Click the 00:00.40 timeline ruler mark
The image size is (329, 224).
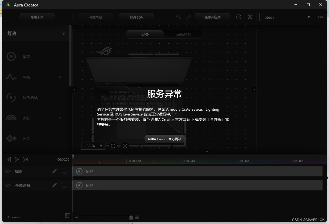pyautogui.click(x=189, y=161)
